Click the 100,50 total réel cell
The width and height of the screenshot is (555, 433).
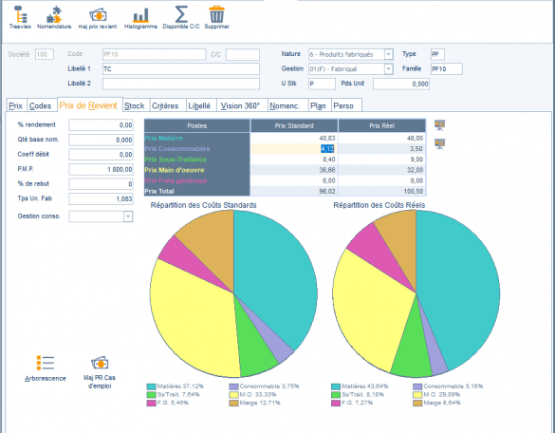point(382,192)
